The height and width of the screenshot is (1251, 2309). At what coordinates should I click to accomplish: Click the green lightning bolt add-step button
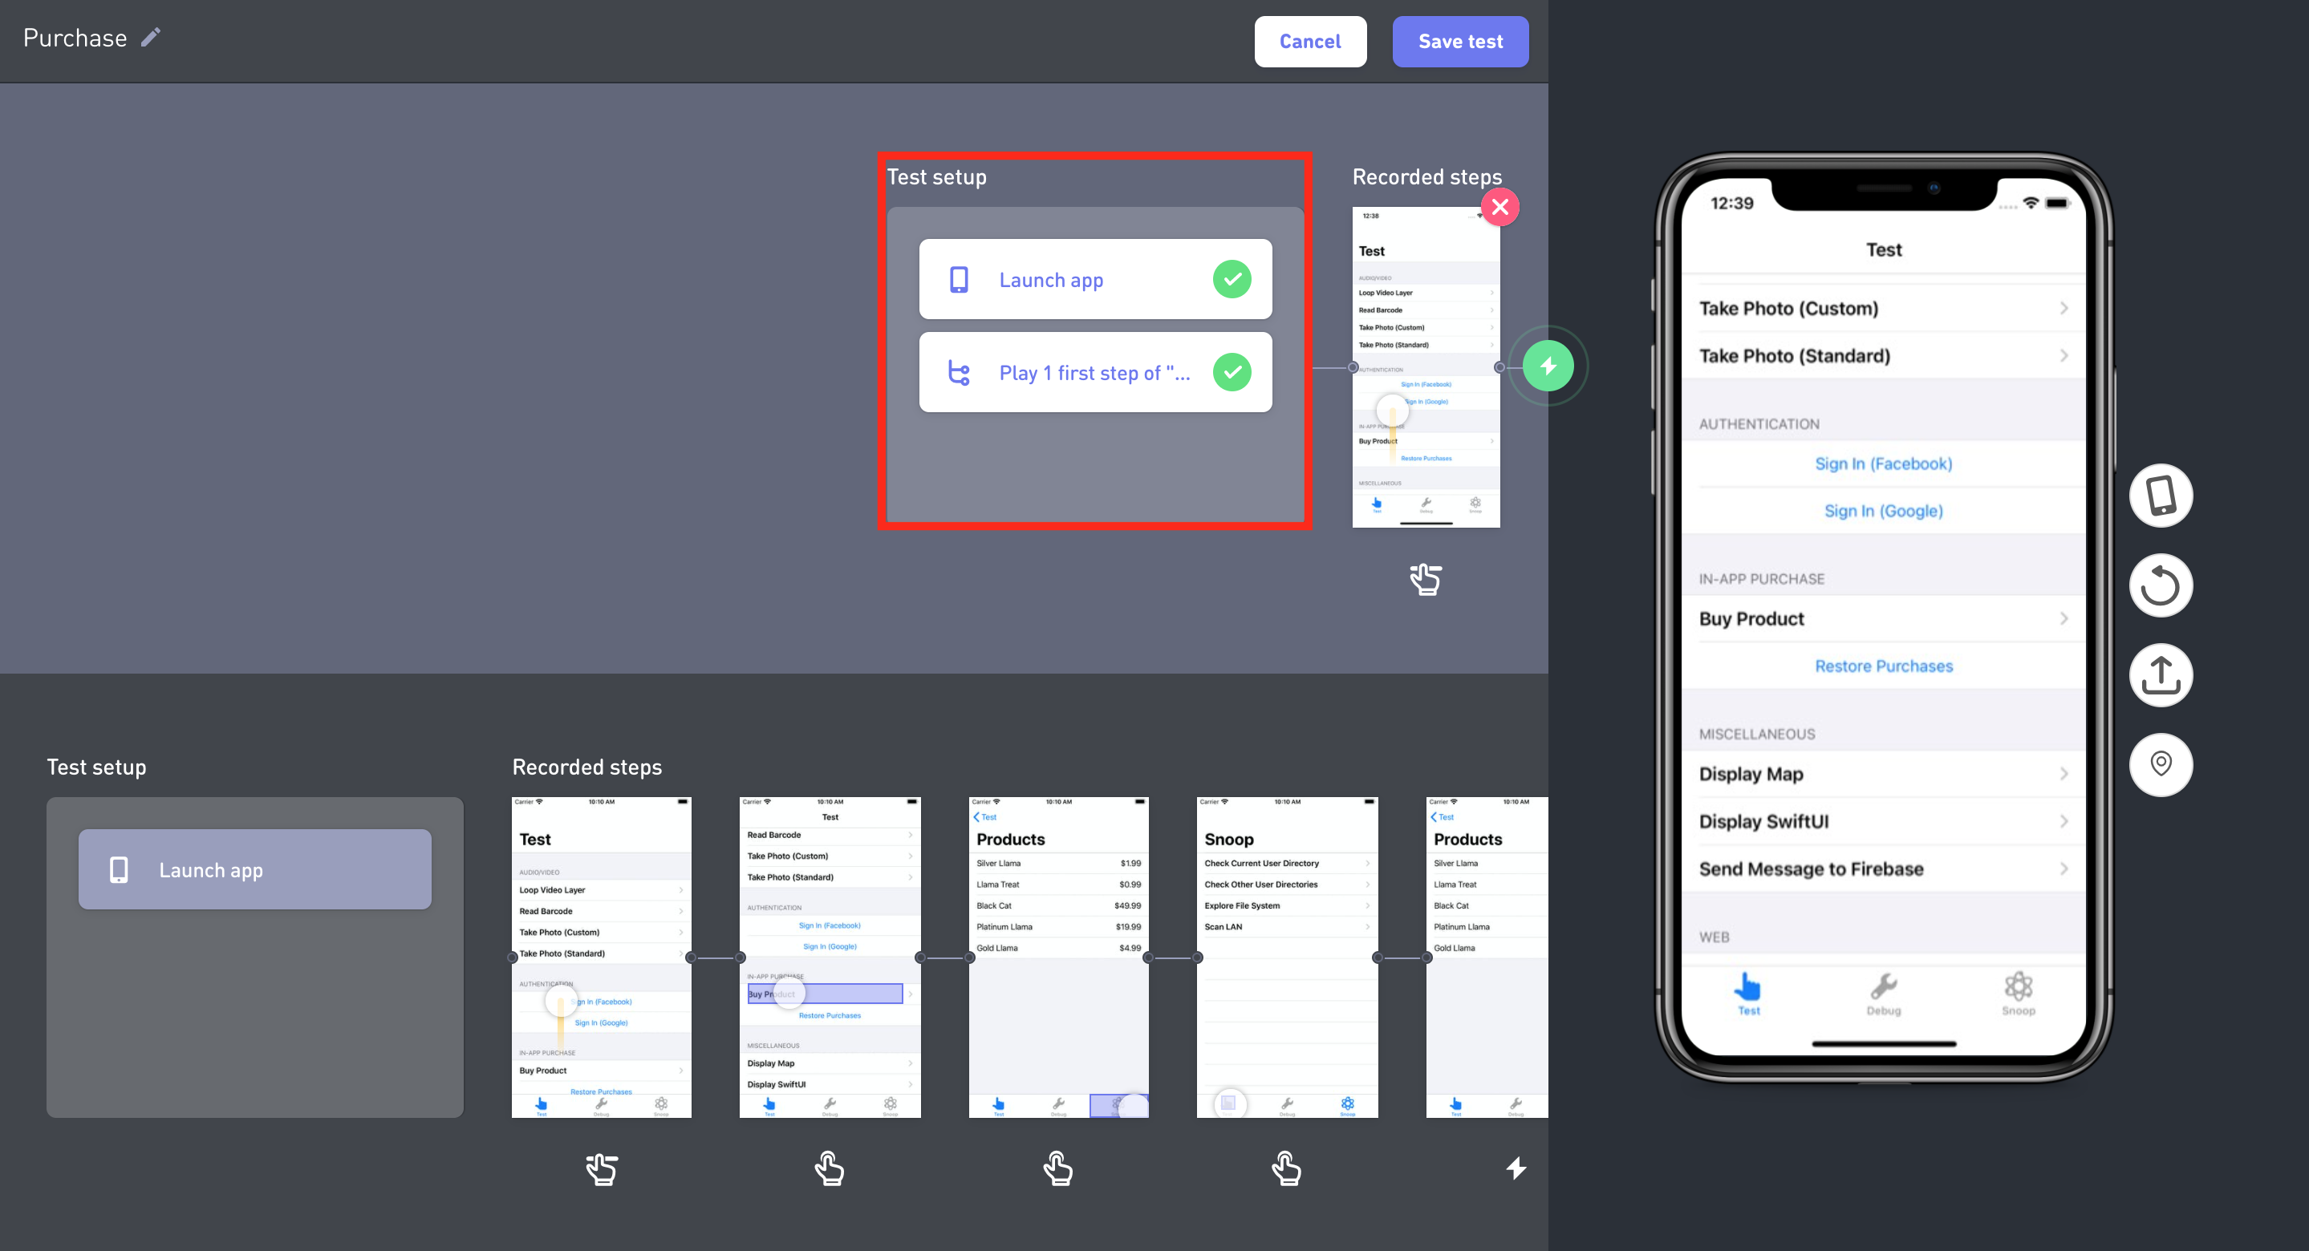pyautogui.click(x=1548, y=366)
